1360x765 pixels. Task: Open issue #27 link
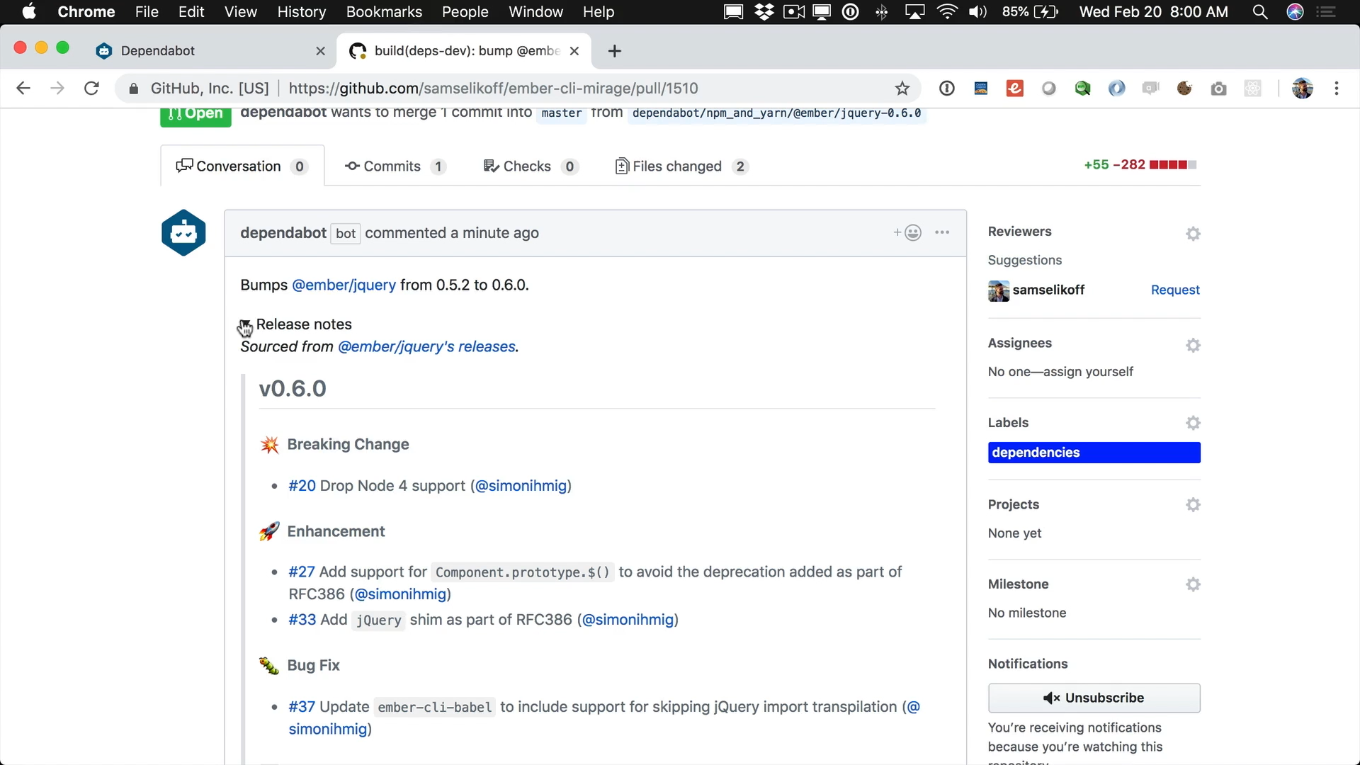tap(302, 572)
